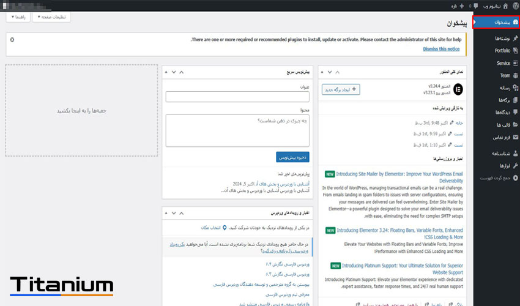
Task: Move the پیش‌نویس سریع quick draft widget down
Action: coord(174,72)
